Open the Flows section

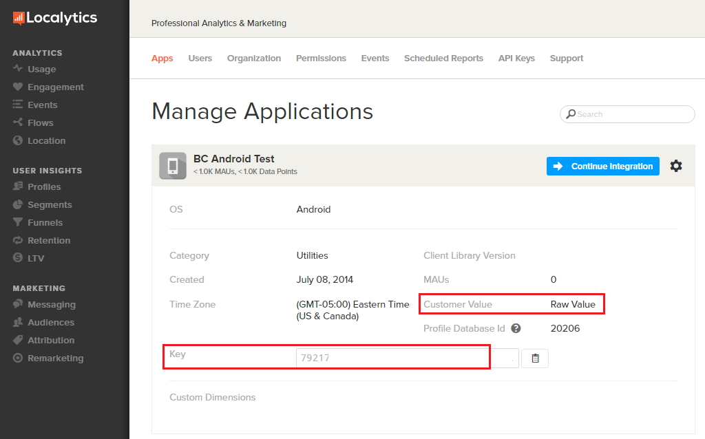(x=40, y=123)
